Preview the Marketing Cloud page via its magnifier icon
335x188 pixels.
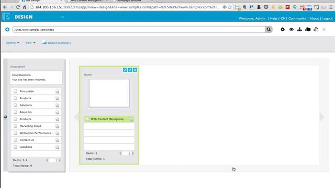pyautogui.click(x=57, y=126)
